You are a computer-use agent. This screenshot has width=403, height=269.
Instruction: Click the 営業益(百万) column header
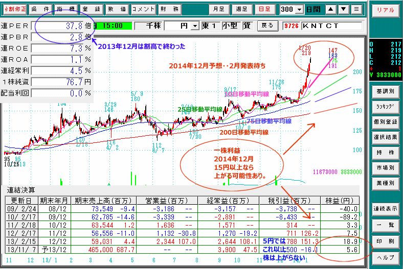click(x=167, y=201)
